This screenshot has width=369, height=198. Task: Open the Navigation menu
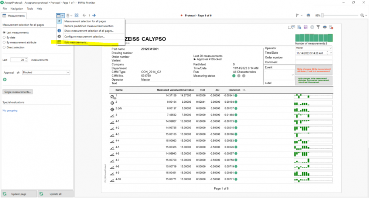(17, 8)
